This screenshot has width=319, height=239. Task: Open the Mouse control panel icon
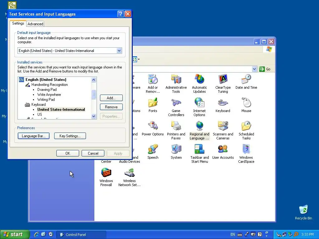[246, 105]
